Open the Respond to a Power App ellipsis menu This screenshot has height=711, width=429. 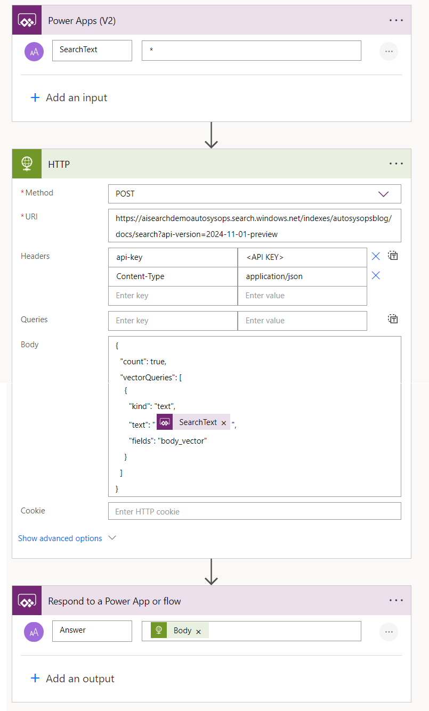pyautogui.click(x=396, y=601)
